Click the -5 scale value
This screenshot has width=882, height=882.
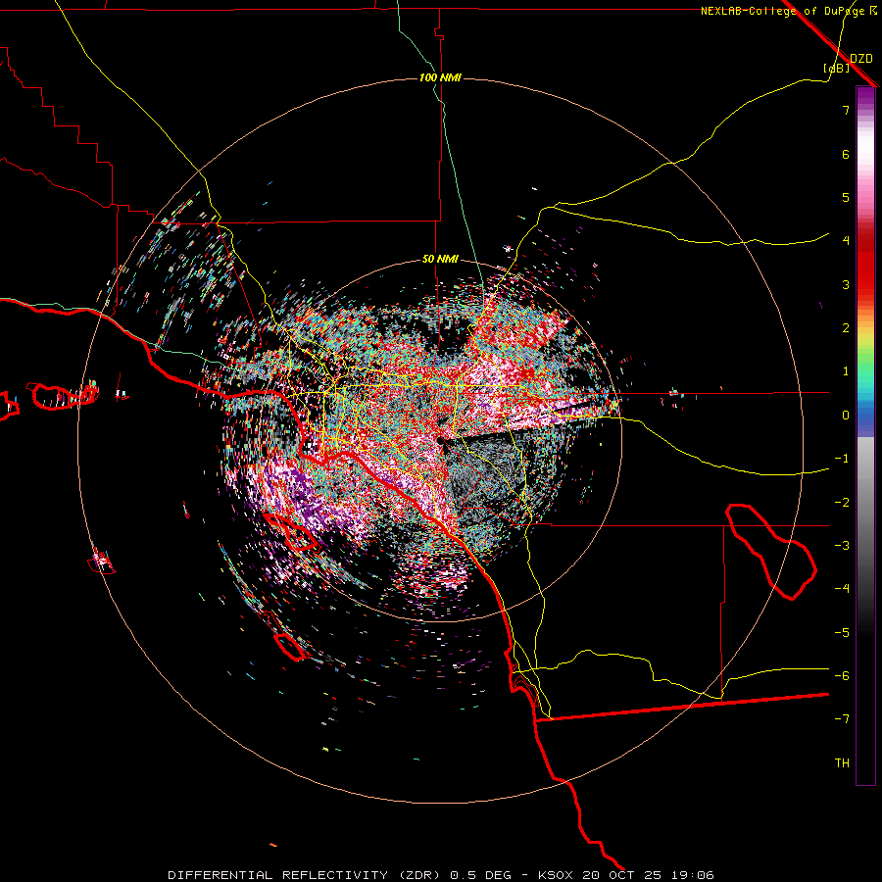point(842,633)
